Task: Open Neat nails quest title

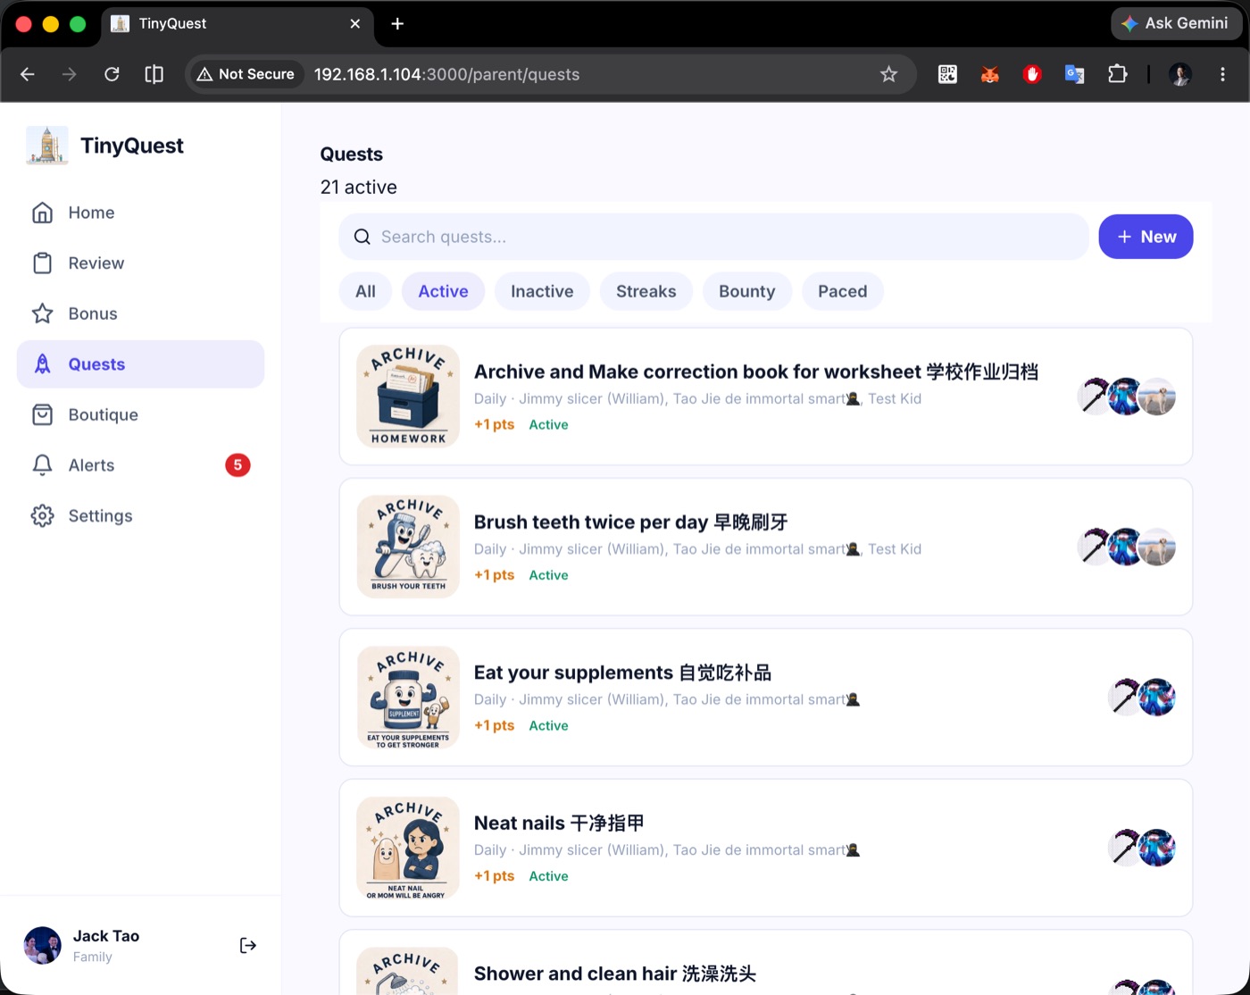Action: tap(559, 823)
